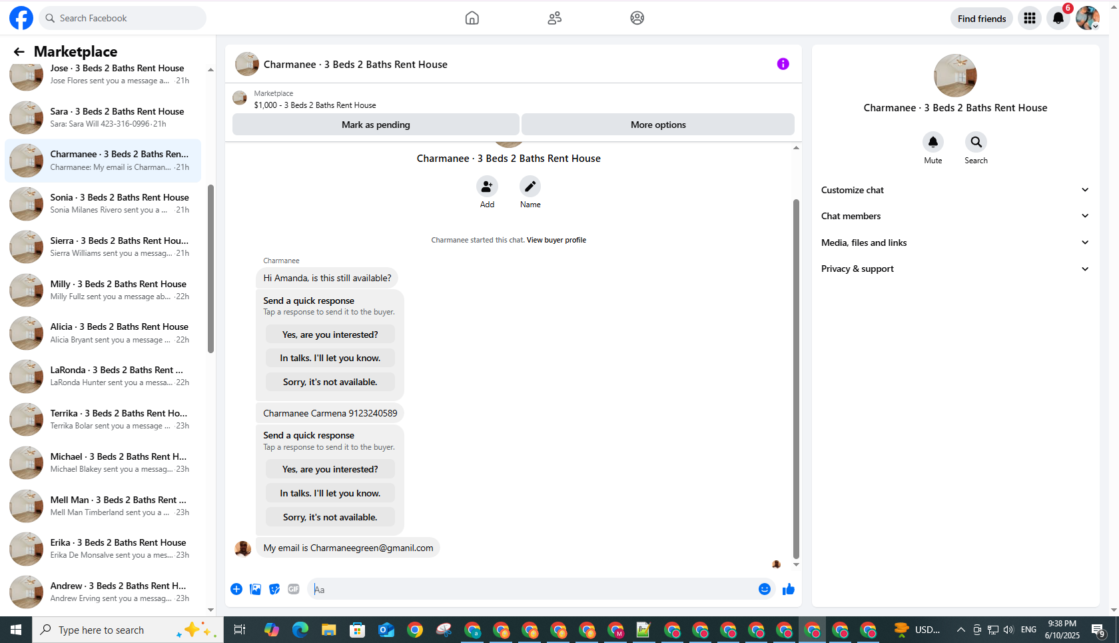Open Sierra conversation in chat list
Screen dimensions: 1119x643
click(x=103, y=247)
